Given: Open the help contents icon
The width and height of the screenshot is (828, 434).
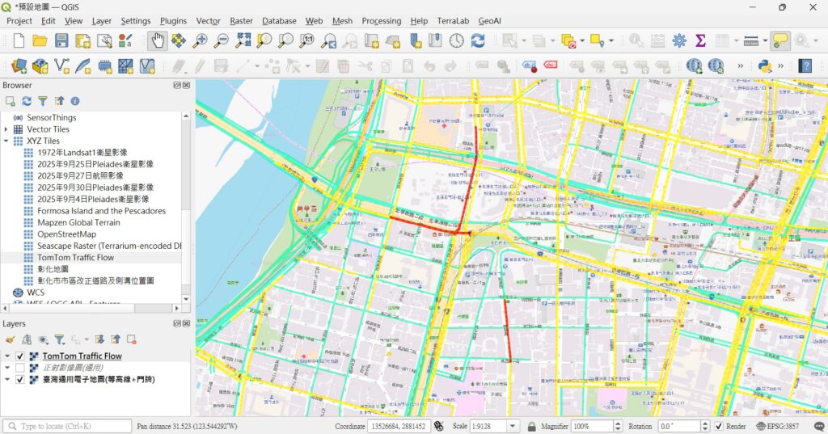Looking at the screenshot, I should tap(805, 66).
